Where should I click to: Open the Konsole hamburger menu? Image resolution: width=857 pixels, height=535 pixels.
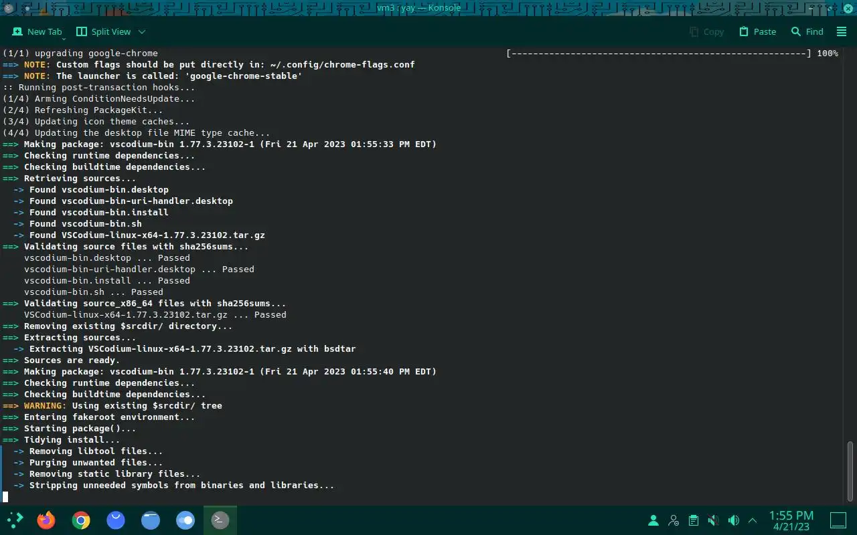click(842, 31)
